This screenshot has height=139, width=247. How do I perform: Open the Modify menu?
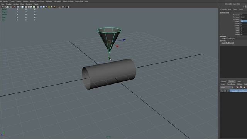(x=6, y=1)
